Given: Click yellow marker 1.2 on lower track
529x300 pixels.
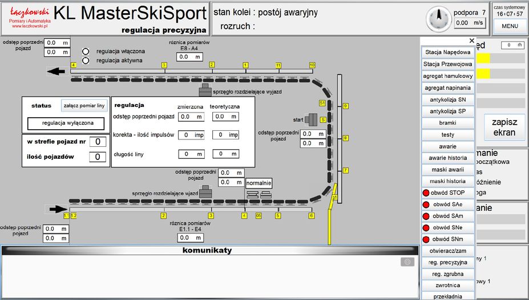Looking at the screenshot, I should (74, 215).
